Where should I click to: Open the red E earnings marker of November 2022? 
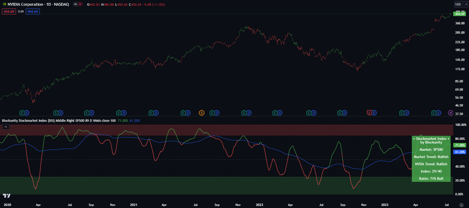(369, 113)
